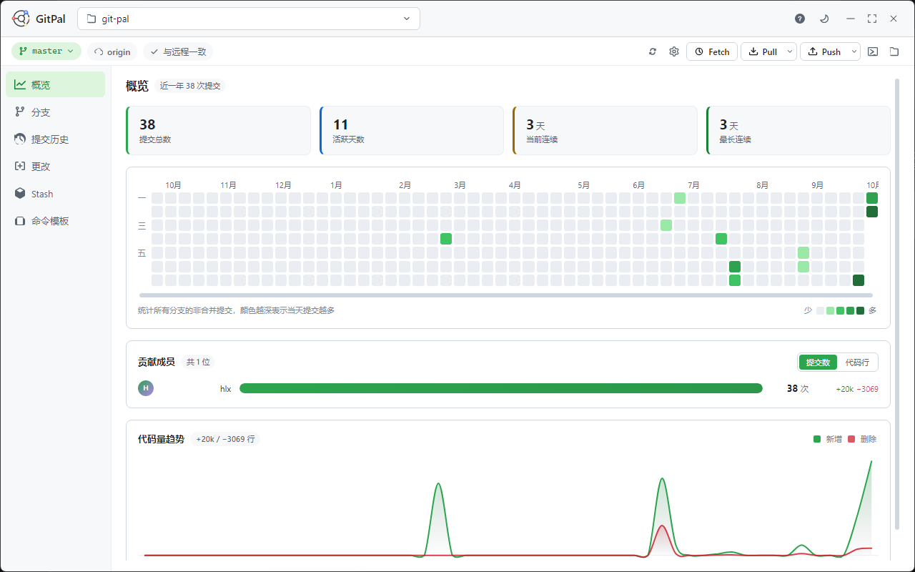Click the Push button
The image size is (915, 572).
pyautogui.click(x=823, y=51)
